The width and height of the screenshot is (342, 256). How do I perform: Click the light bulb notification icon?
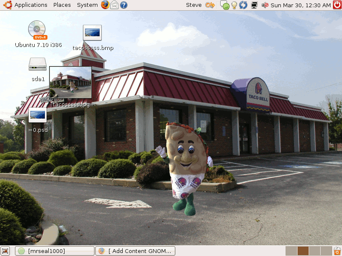pos(234,5)
